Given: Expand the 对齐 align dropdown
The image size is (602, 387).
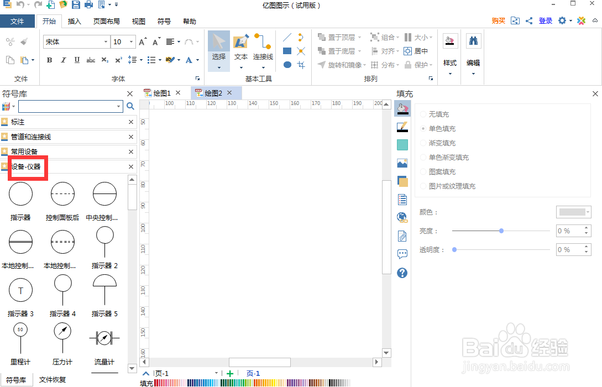Looking at the screenshot, I should [x=397, y=51].
